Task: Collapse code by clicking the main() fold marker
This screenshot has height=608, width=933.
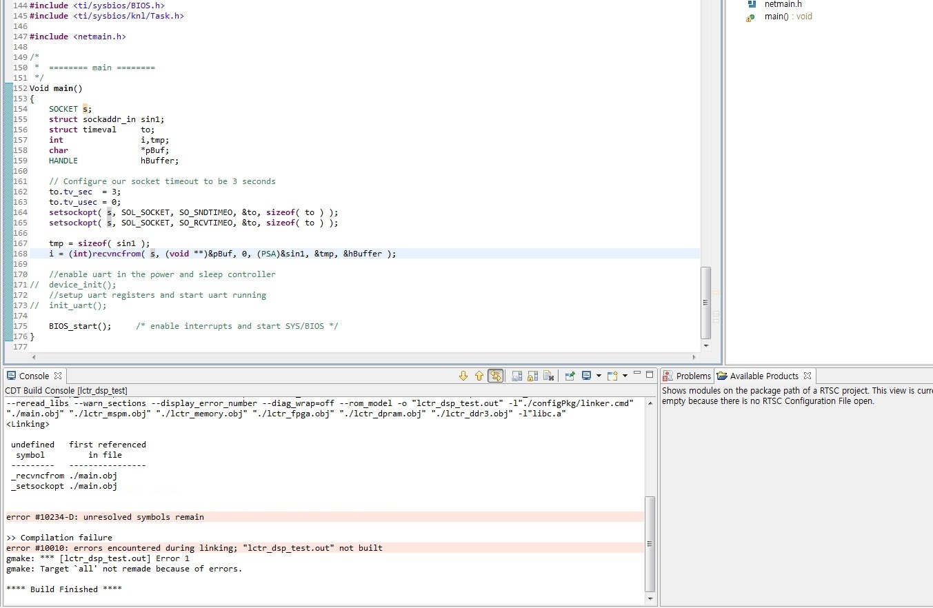Action: 8,88
